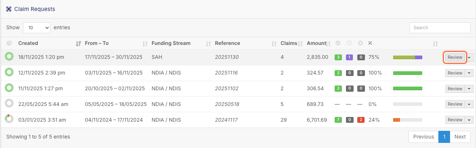Click pie chart status column header icon

(x=9, y=43)
